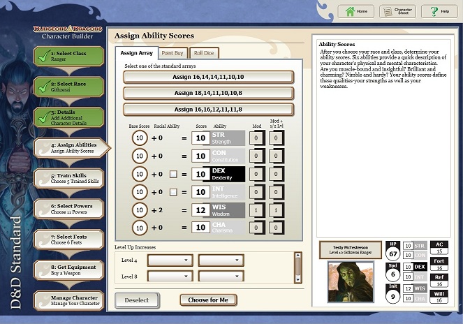Select the STR Strength ability label
Screen dimensions: 463x324
pyautogui.click(x=228, y=138)
